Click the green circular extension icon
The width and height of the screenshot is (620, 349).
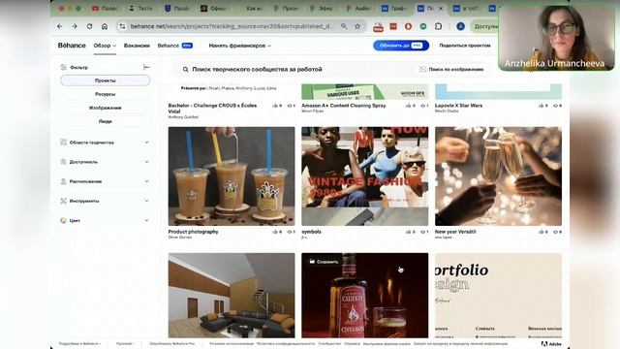tap(423, 26)
